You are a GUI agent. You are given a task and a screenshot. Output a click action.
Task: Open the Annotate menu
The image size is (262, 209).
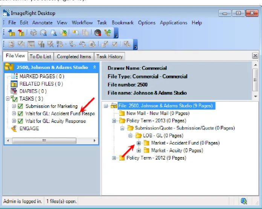click(x=42, y=23)
